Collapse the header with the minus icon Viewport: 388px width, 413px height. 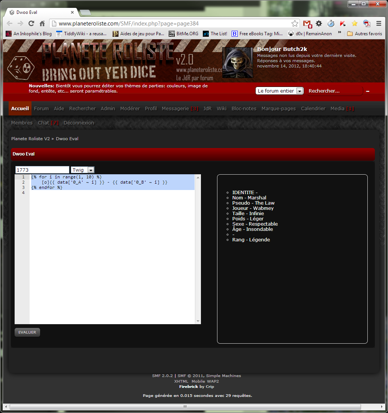pos(368,91)
